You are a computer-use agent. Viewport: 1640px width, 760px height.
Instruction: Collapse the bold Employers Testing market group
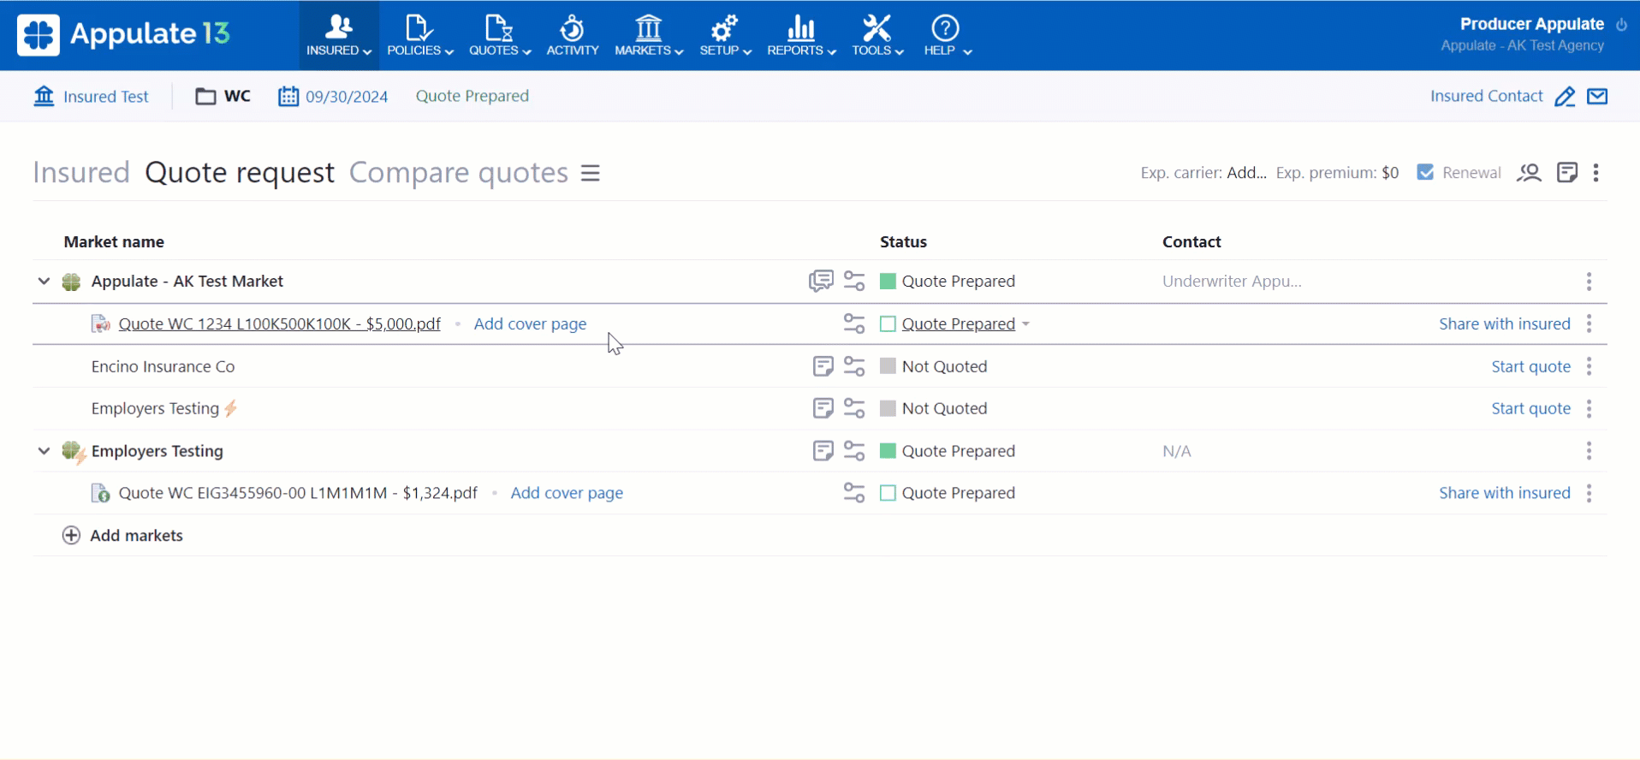pos(44,451)
